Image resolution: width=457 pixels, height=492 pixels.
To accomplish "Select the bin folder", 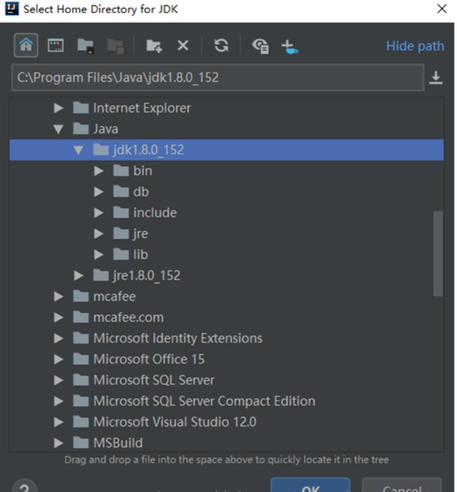I will coord(226,171).
